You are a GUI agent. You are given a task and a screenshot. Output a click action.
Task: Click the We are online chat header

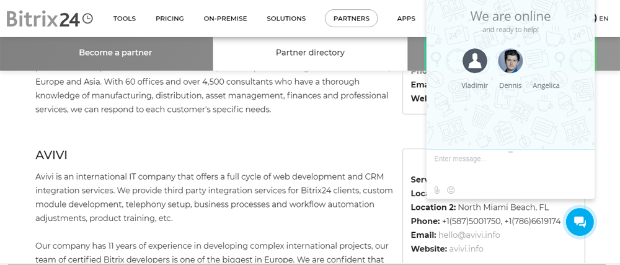click(x=510, y=16)
